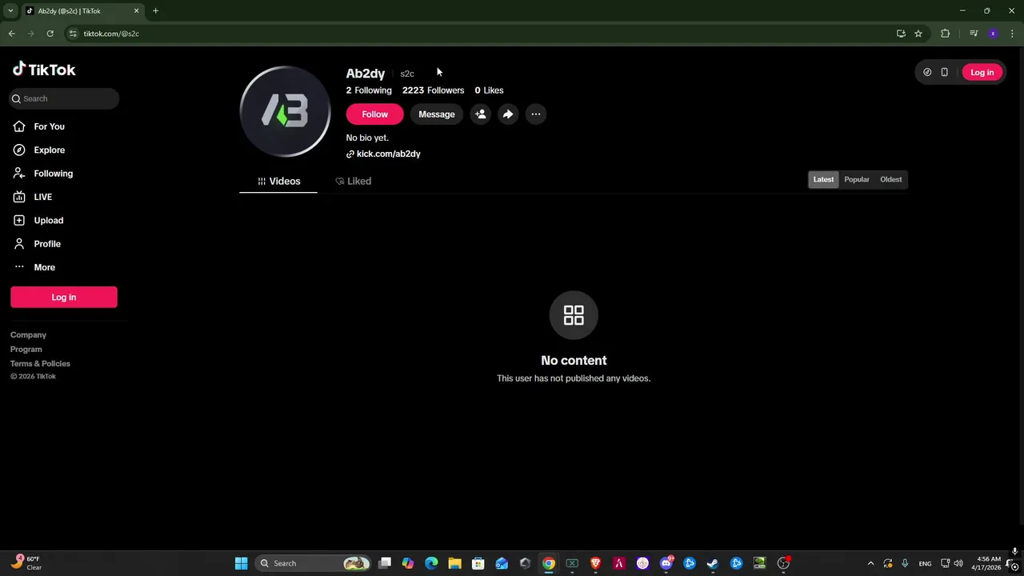1024x576 pixels.
Task: Open the For You feed
Action: (49, 126)
